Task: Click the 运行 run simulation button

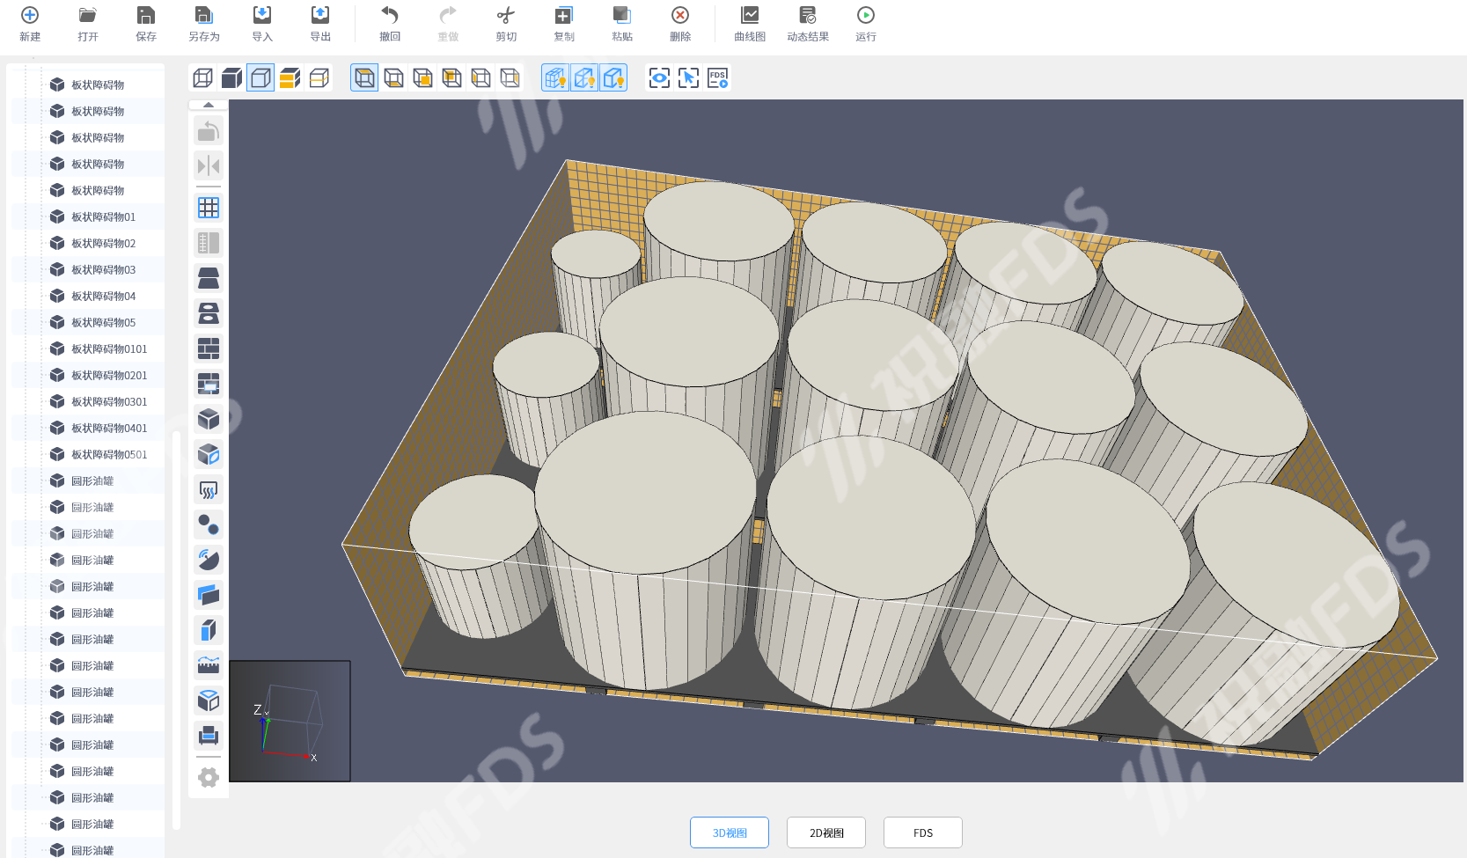Action: pos(865,24)
